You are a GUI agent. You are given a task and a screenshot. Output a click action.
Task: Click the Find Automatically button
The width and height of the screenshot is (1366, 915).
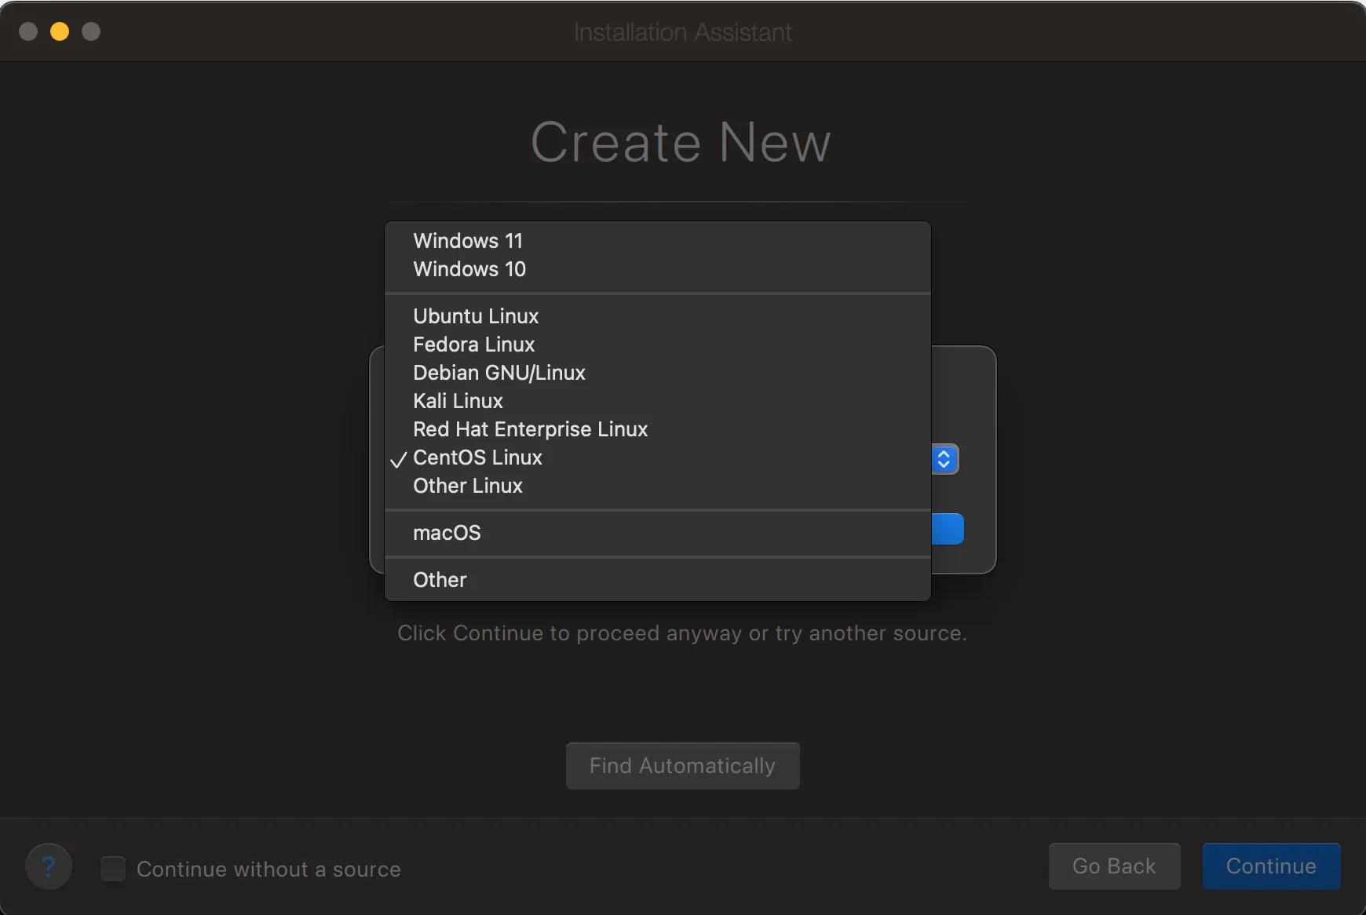click(x=682, y=766)
